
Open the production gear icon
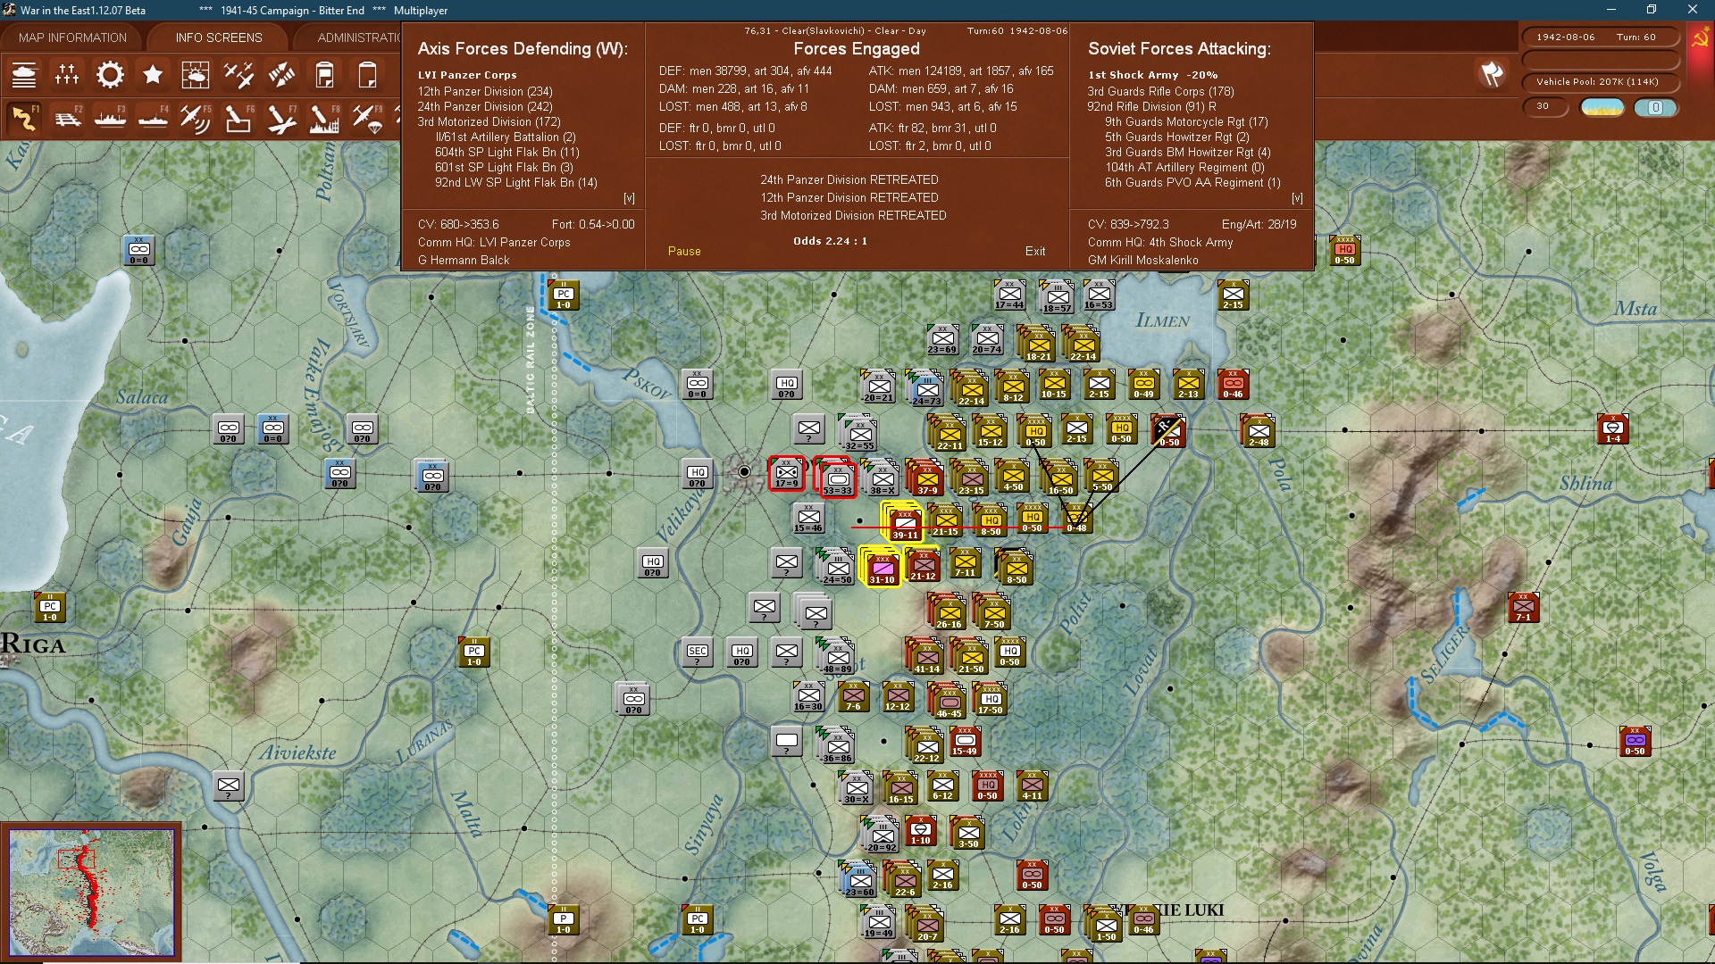tap(110, 75)
